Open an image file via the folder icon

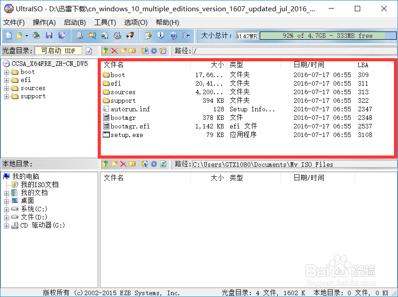point(19,36)
